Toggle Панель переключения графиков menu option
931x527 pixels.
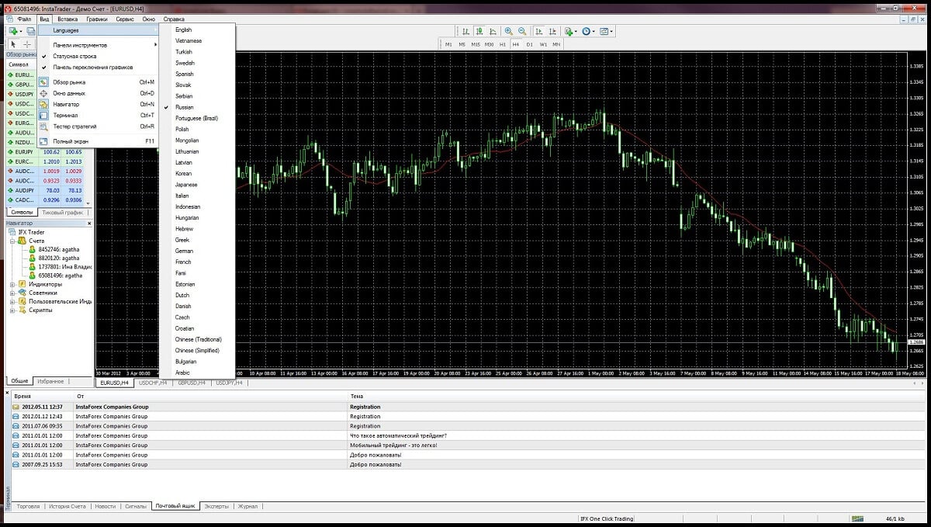point(92,67)
